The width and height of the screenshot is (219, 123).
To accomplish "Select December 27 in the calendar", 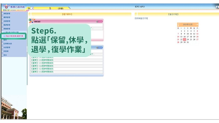I will click(x=197, y=40).
